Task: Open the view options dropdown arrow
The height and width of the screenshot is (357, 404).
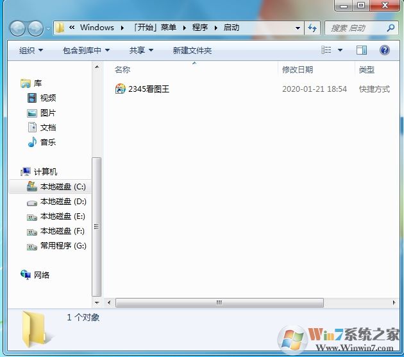Action: click(x=340, y=50)
